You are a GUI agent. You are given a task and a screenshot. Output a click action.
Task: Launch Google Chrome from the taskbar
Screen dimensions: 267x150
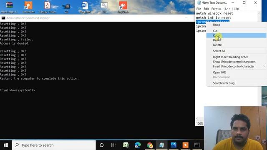(150, 145)
